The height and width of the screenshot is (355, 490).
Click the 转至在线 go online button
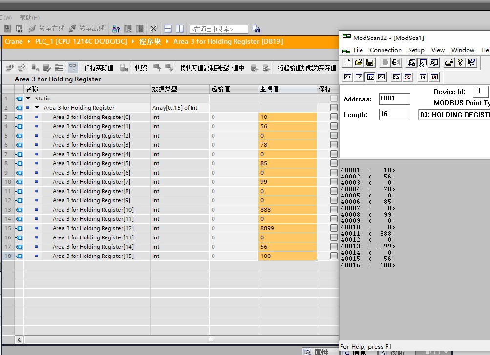click(x=46, y=29)
